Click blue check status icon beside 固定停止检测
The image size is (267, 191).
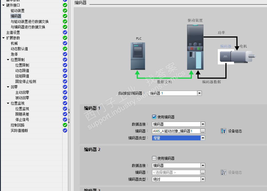pos(65,81)
